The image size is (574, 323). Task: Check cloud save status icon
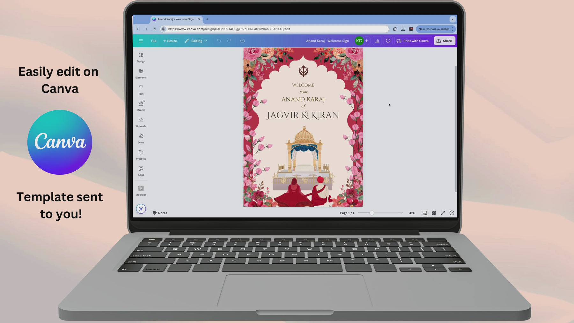click(242, 41)
